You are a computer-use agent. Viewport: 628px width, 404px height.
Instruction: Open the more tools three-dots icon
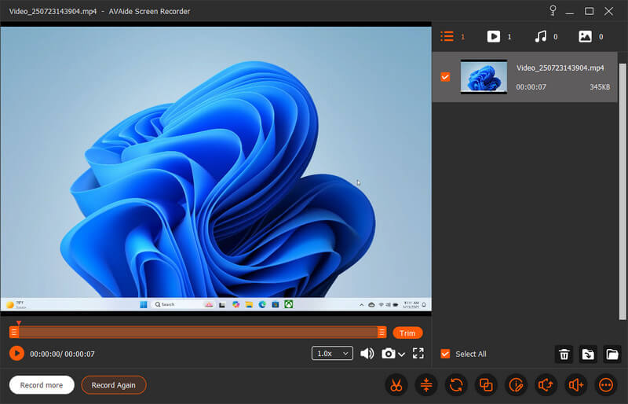point(606,385)
